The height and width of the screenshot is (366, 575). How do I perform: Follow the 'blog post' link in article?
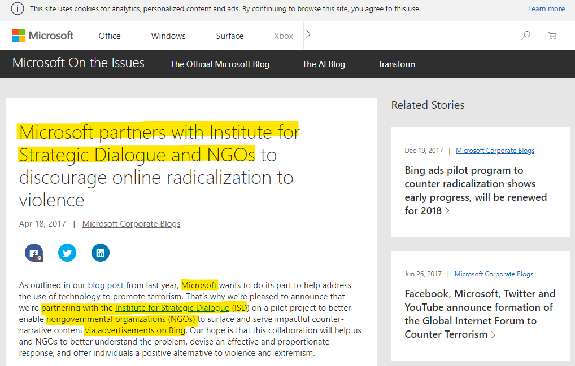click(106, 285)
